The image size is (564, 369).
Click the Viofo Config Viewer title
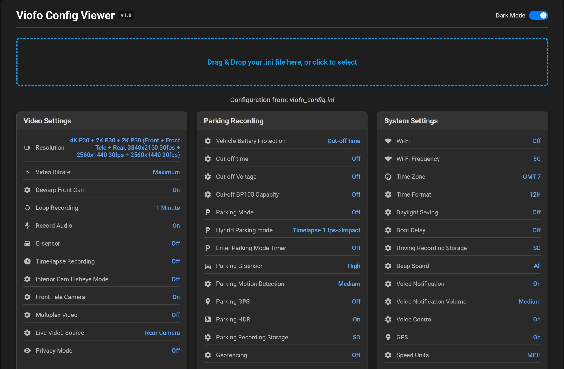tap(66, 15)
